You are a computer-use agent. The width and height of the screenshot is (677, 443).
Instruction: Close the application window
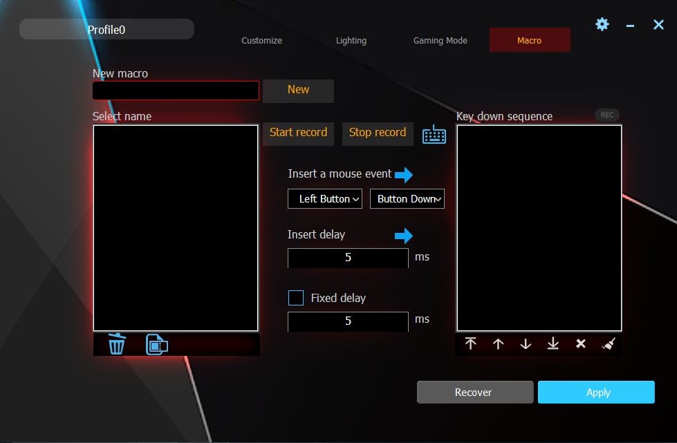[x=658, y=25]
